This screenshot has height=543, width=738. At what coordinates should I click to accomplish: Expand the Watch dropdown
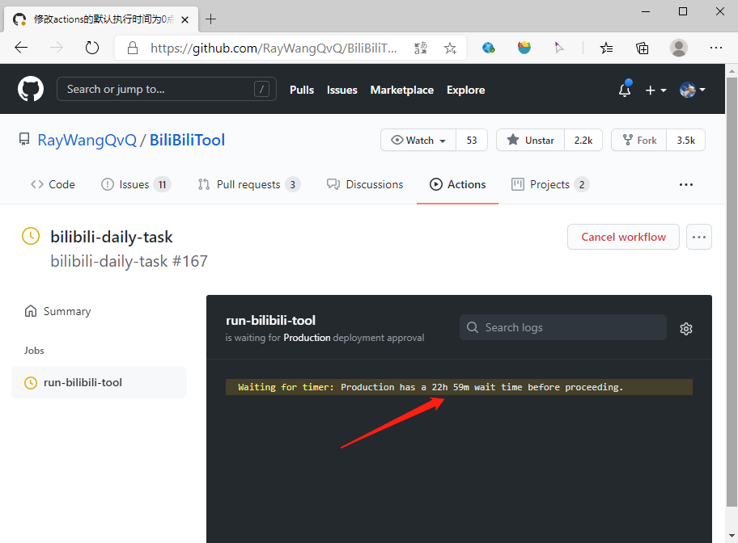click(419, 140)
